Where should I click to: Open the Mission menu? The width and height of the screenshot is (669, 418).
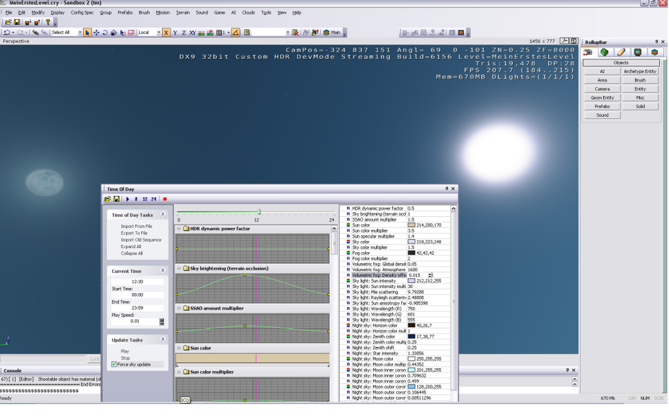163,13
